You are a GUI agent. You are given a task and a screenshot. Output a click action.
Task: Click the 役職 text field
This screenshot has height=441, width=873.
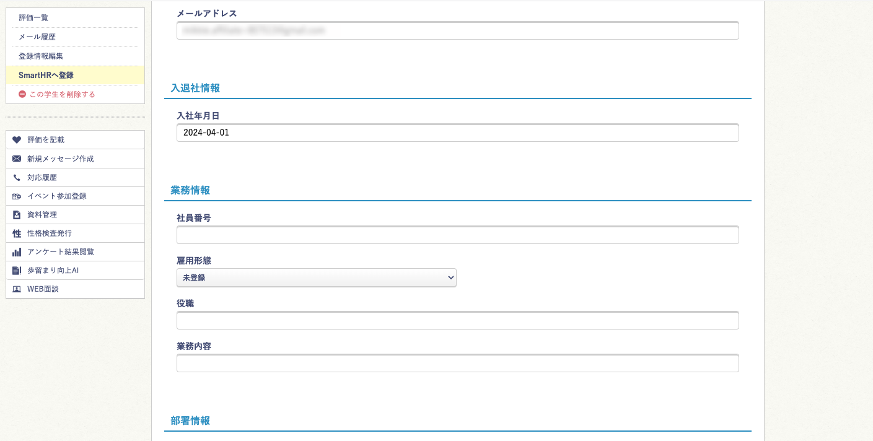(x=457, y=321)
